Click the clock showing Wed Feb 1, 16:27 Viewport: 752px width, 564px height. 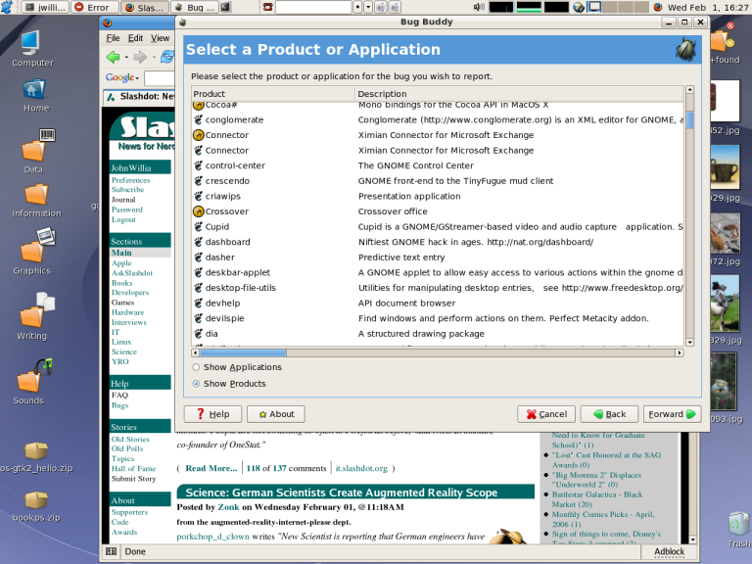pyautogui.click(x=708, y=7)
